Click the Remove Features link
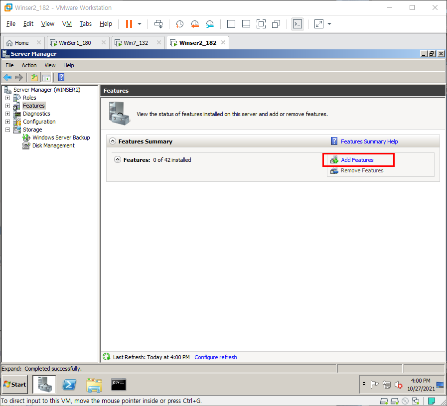447x406 pixels. (x=362, y=170)
